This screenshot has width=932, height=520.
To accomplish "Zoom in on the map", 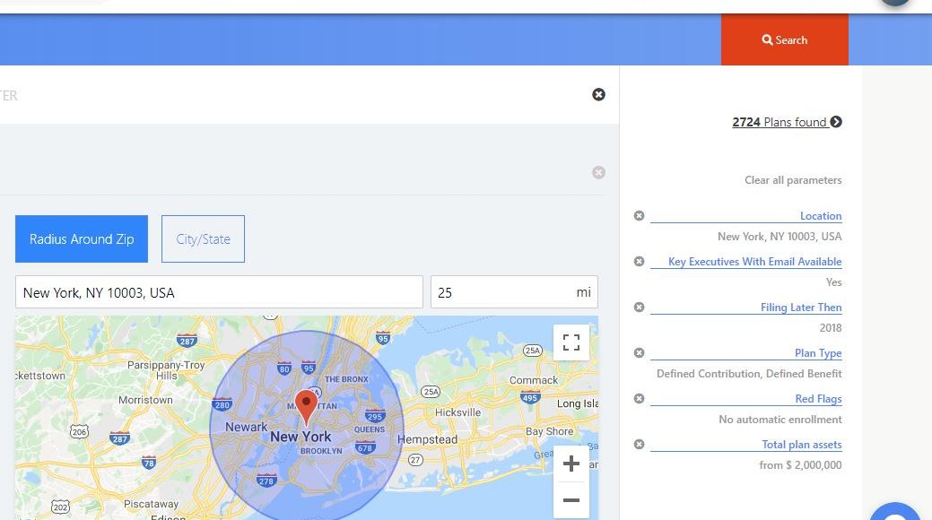I will click(571, 464).
